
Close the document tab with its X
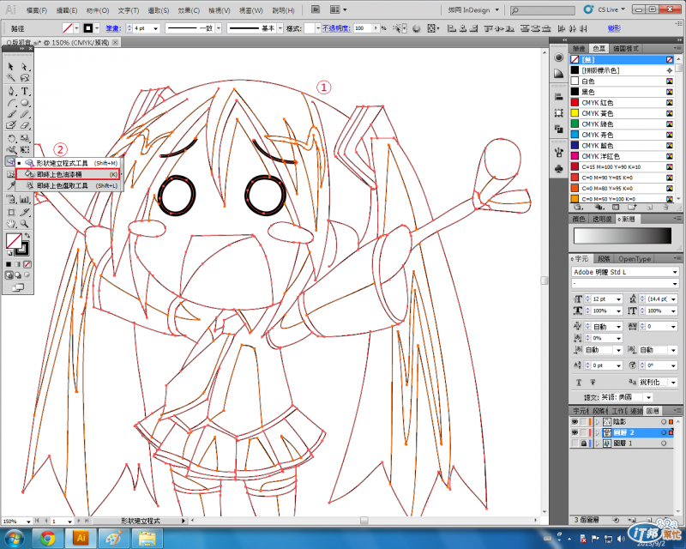(x=115, y=43)
